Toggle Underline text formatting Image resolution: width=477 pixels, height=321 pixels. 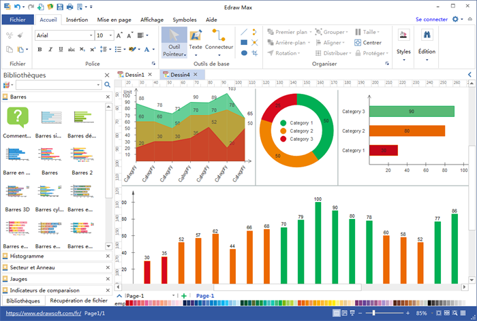click(59, 49)
